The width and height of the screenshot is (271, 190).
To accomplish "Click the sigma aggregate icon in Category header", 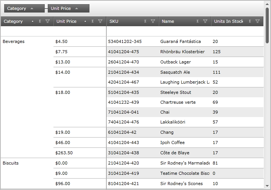I will click(40, 22).
